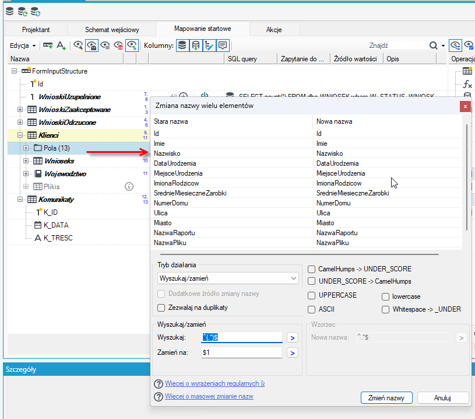
Task: Enable UNDER_SCORE -> CamelHumps checkbox
Action: click(311, 281)
